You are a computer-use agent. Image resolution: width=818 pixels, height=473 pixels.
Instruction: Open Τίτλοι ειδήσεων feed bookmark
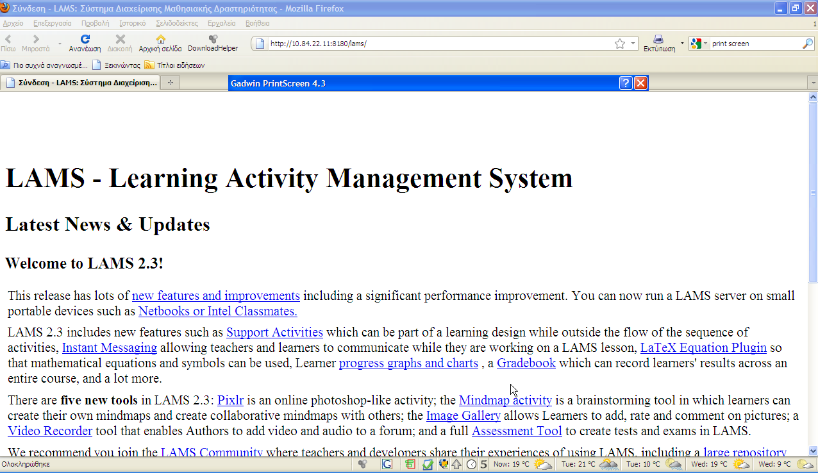pos(175,65)
